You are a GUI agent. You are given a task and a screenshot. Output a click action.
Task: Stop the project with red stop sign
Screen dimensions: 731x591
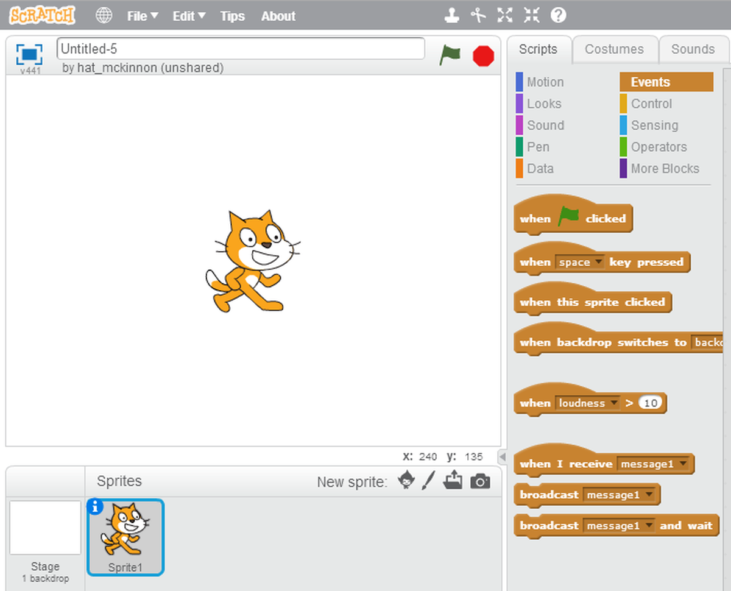coord(483,56)
